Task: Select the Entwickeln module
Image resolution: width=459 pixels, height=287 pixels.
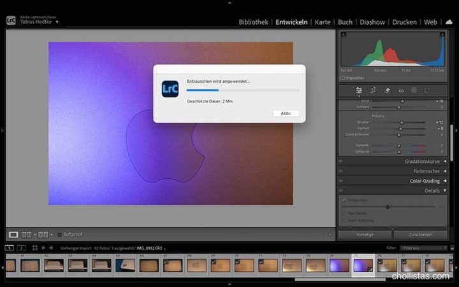Action: 291,22
